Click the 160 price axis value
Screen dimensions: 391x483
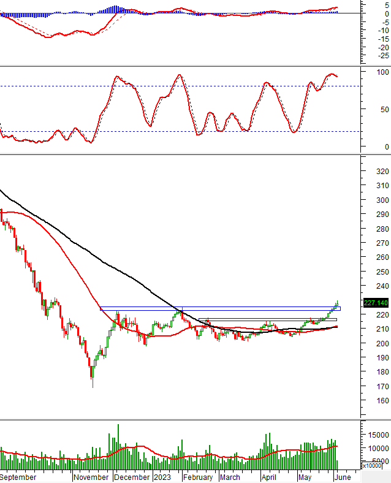[382, 401]
